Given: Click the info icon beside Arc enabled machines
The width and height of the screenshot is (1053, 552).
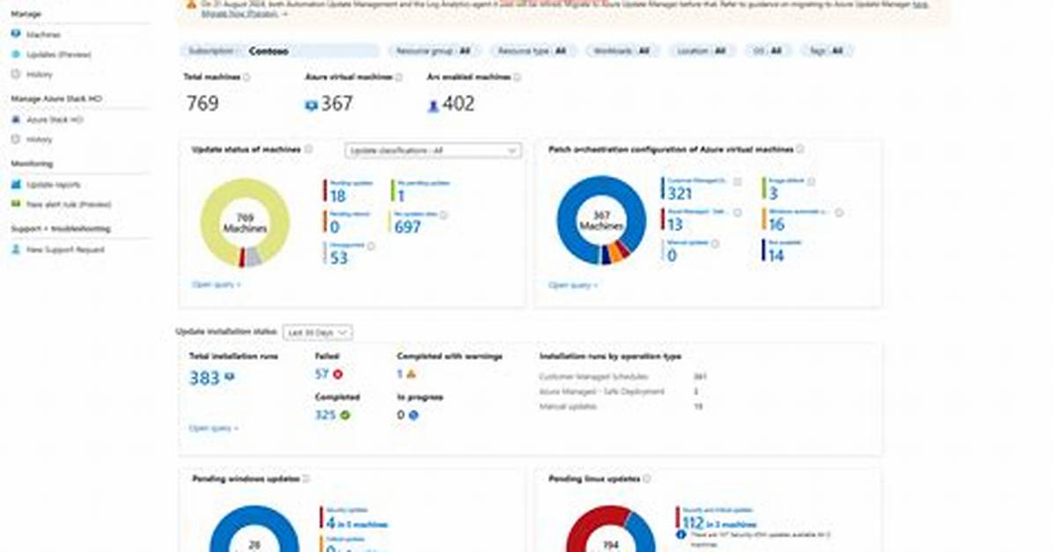Looking at the screenshot, I should 517,77.
